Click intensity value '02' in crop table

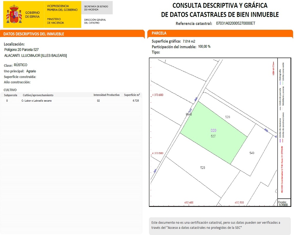point(98,101)
